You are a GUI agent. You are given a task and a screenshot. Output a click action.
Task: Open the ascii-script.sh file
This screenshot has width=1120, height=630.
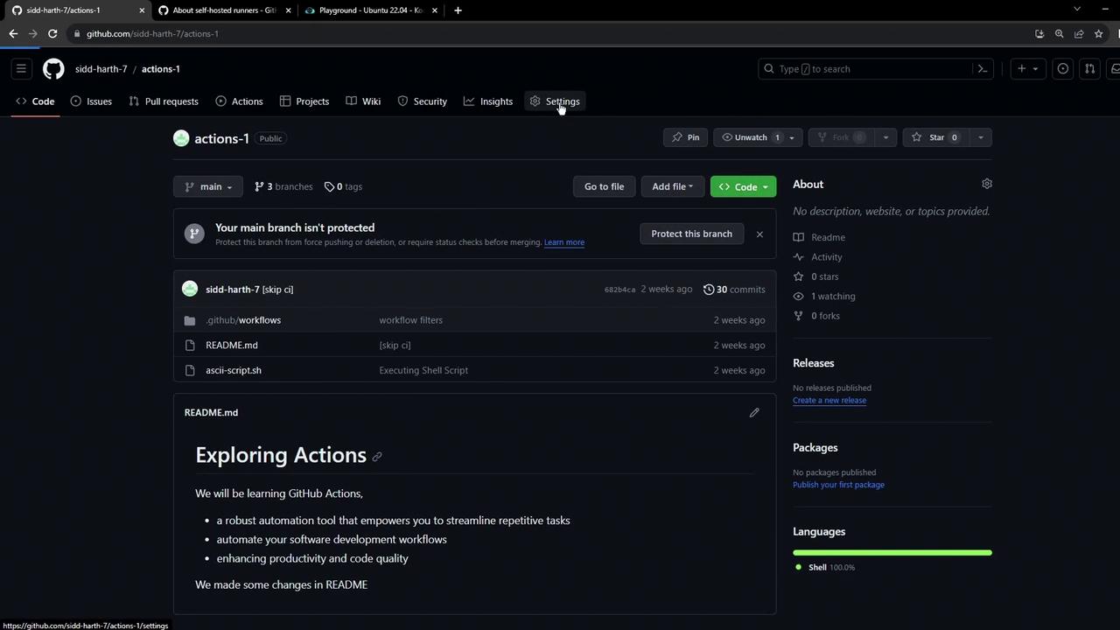pyautogui.click(x=234, y=370)
